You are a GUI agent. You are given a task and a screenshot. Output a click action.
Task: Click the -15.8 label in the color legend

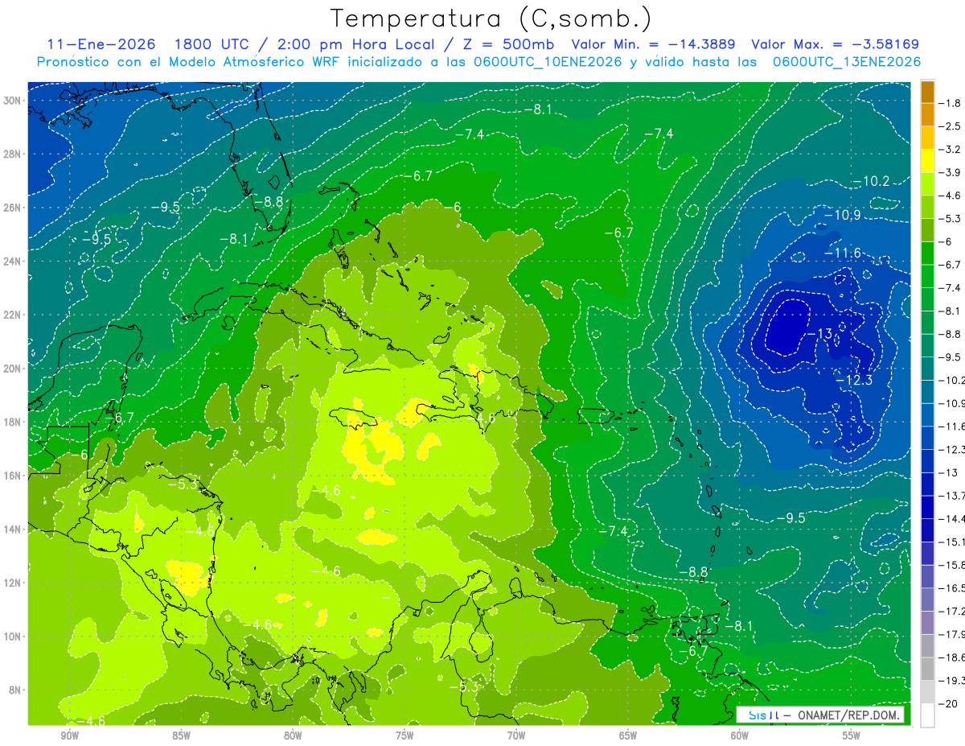pos(951,565)
